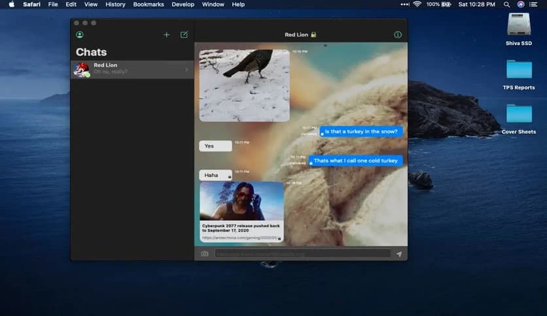Open Spotlight search in menu bar
The height and width of the screenshot is (316, 547).
tap(507, 5)
